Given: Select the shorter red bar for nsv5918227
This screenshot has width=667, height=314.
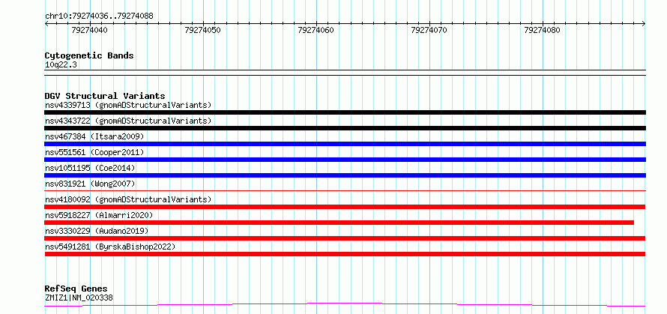Looking at the screenshot, I should 339,223.
